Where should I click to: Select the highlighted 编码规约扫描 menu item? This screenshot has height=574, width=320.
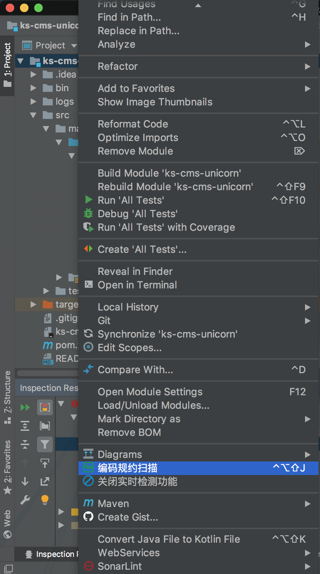pyautogui.click(x=198, y=468)
